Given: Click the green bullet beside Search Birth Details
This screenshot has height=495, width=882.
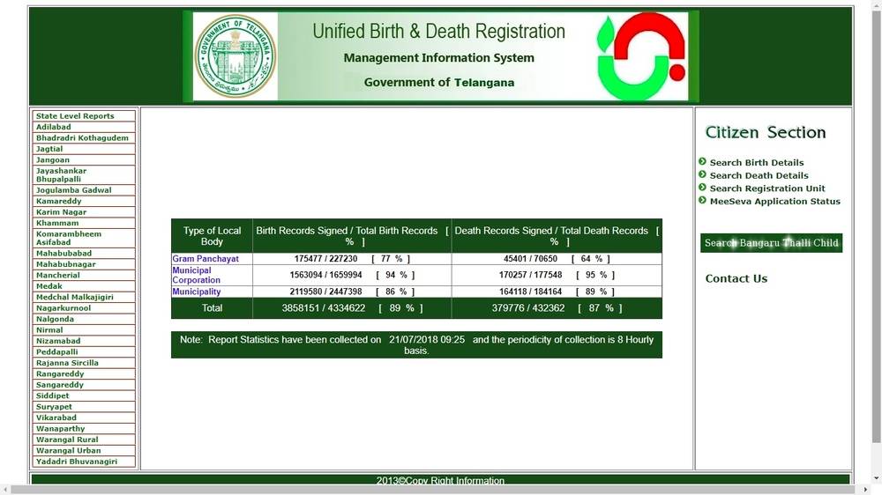Looking at the screenshot, I should (x=703, y=161).
